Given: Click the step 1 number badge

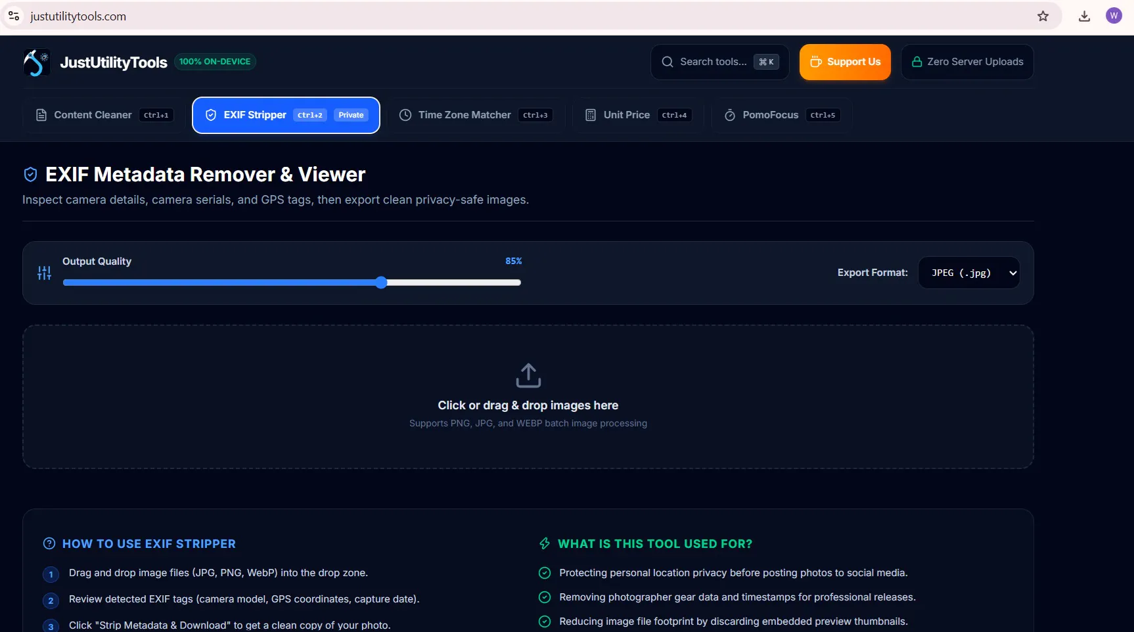Looking at the screenshot, I should (x=51, y=574).
